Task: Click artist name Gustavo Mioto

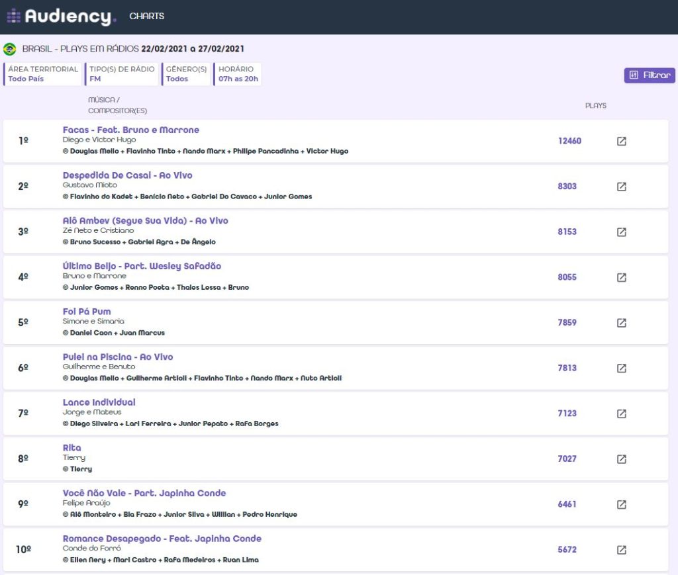Action: (x=89, y=185)
